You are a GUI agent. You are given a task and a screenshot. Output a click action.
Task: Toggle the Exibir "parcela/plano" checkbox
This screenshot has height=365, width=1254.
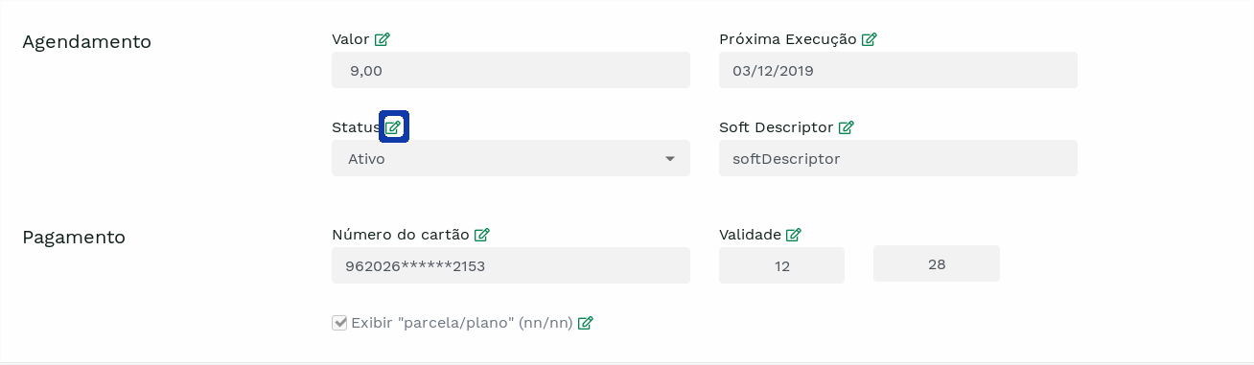(339, 323)
